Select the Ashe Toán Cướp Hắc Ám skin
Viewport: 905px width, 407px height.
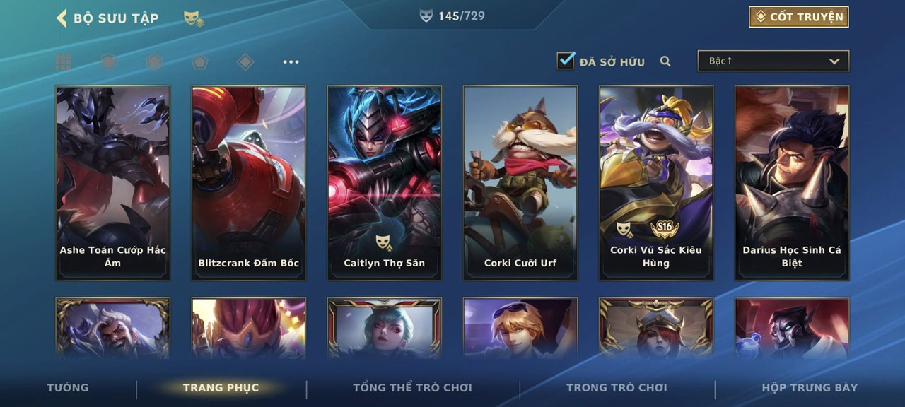coord(113,183)
